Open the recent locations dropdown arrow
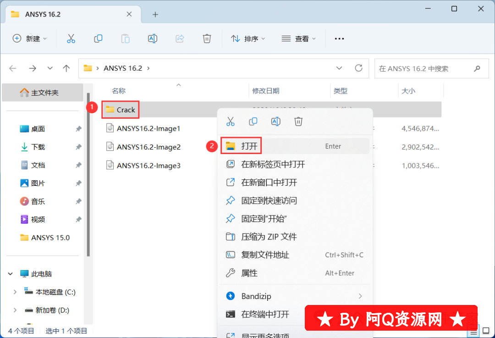The width and height of the screenshot is (495, 338). (x=50, y=68)
